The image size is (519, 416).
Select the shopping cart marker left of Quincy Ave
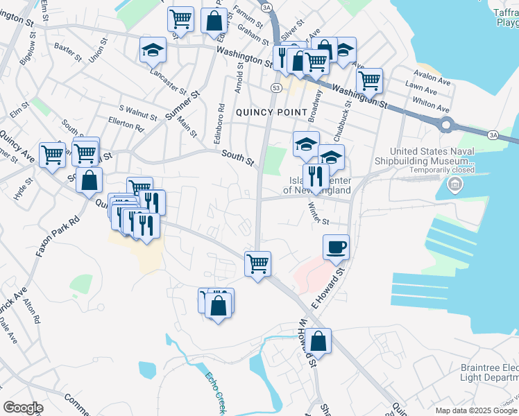tap(52, 155)
